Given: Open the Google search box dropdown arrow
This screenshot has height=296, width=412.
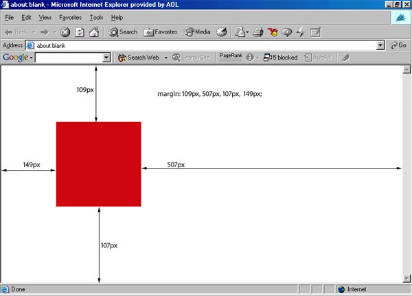Looking at the screenshot, I should pyautogui.click(x=106, y=58).
